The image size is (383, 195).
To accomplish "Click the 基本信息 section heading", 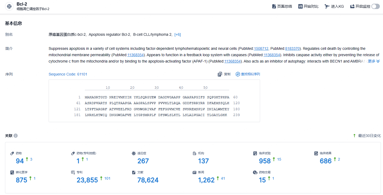I will pos(13,23).
